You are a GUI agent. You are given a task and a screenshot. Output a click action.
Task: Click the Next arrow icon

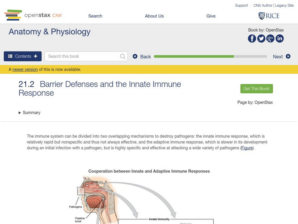pos(288,56)
